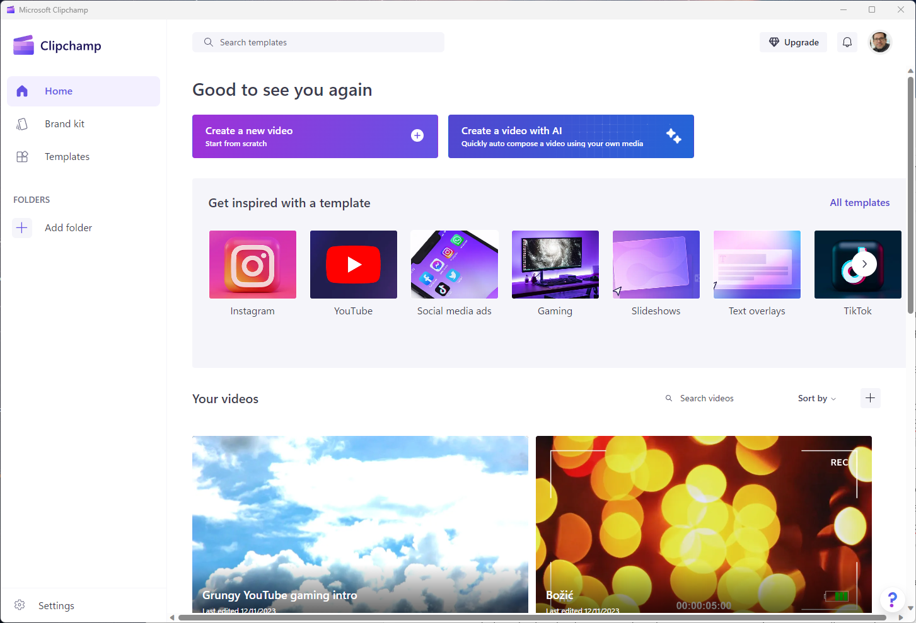
Task: Click the sparkle icon on Create a video with AI
Action: click(673, 135)
